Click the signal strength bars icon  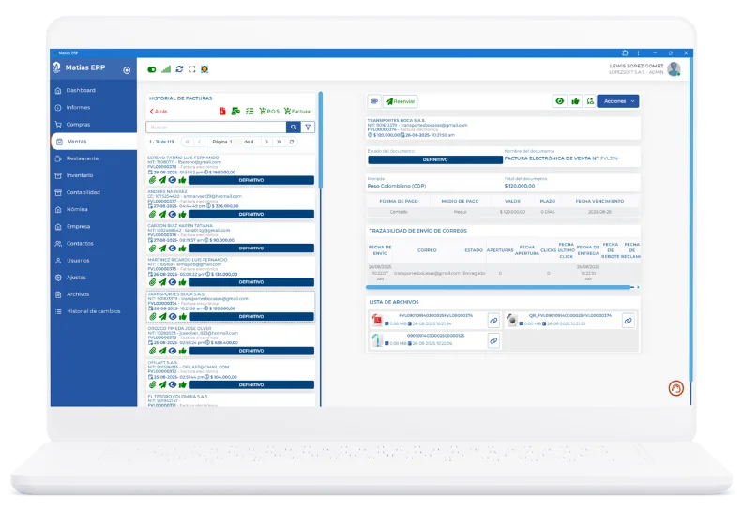(166, 69)
